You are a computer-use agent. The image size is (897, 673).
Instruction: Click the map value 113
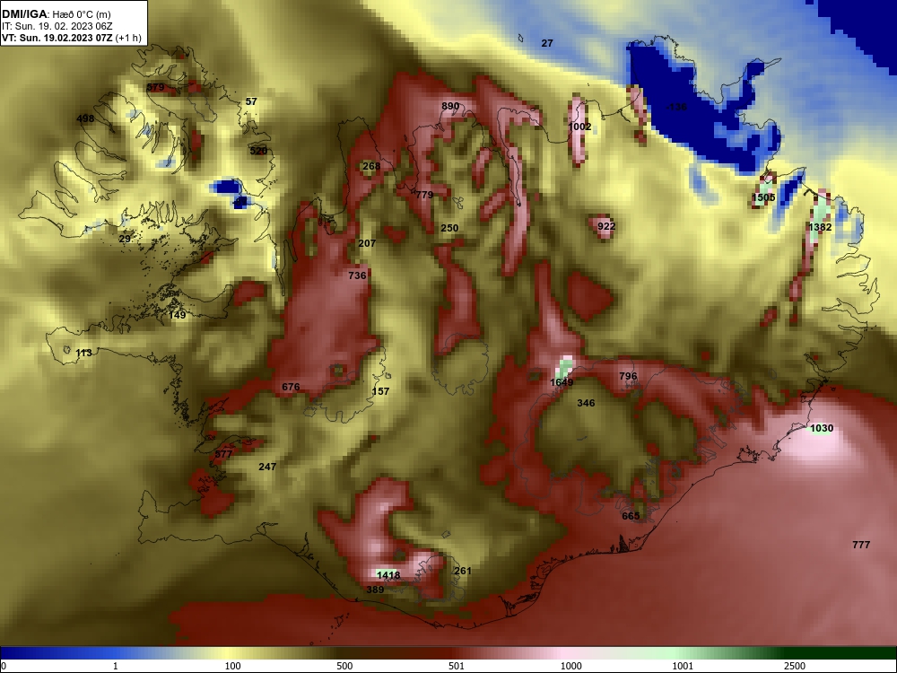point(83,353)
